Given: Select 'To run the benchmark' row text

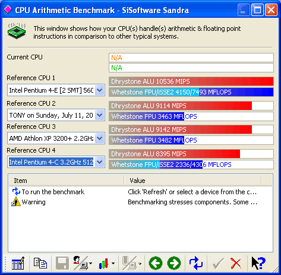Looking at the screenshot, I should pyautogui.click(x=53, y=192).
